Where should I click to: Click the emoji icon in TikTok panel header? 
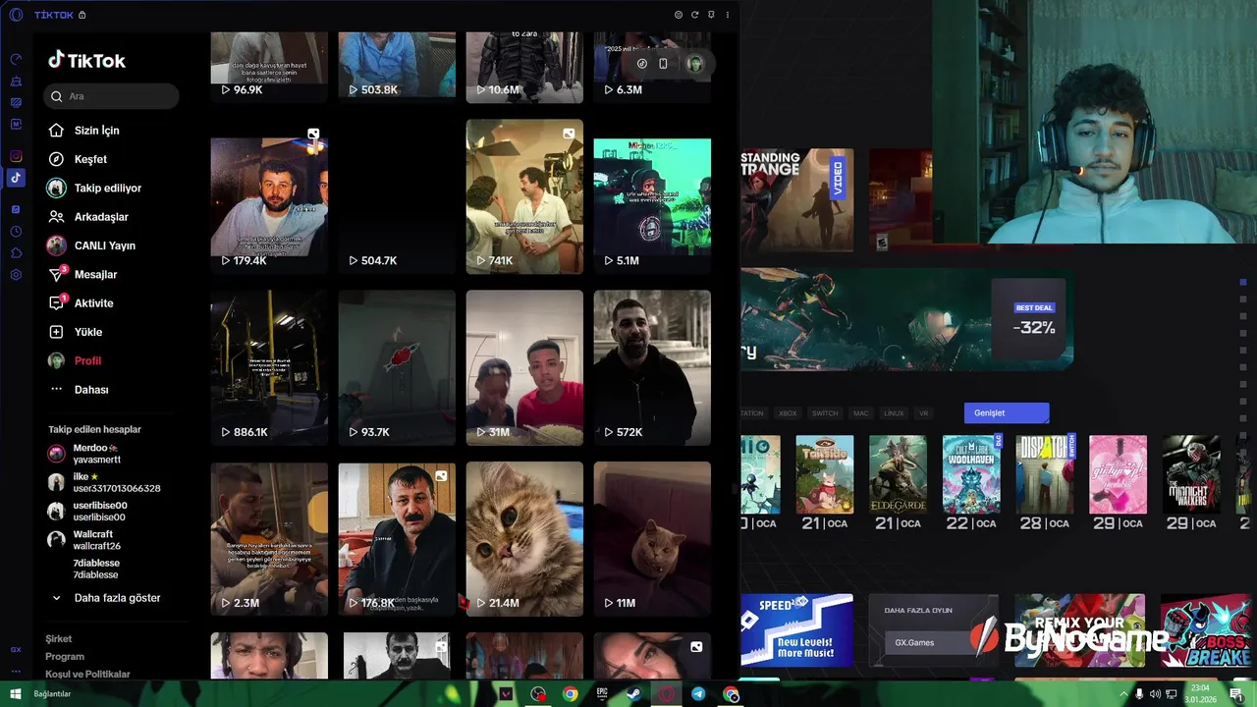coord(678,15)
